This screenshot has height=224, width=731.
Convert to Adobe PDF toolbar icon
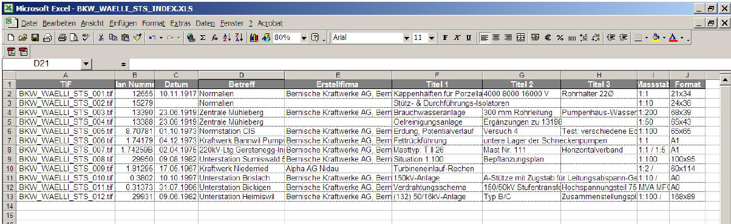pos(11,51)
